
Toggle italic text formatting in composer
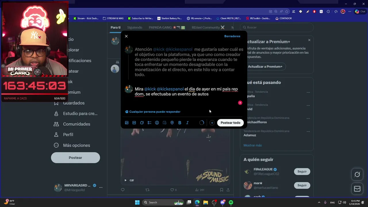187,123
